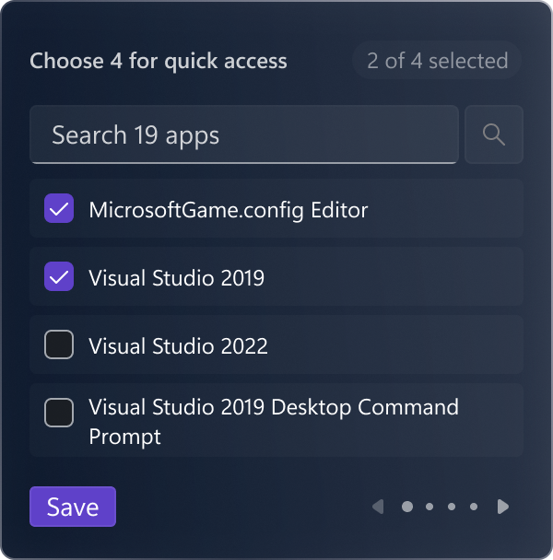Viewport: 553px width, 560px height.
Task: Uncheck the Visual Studio 2019 checkbox
Action: tap(59, 276)
